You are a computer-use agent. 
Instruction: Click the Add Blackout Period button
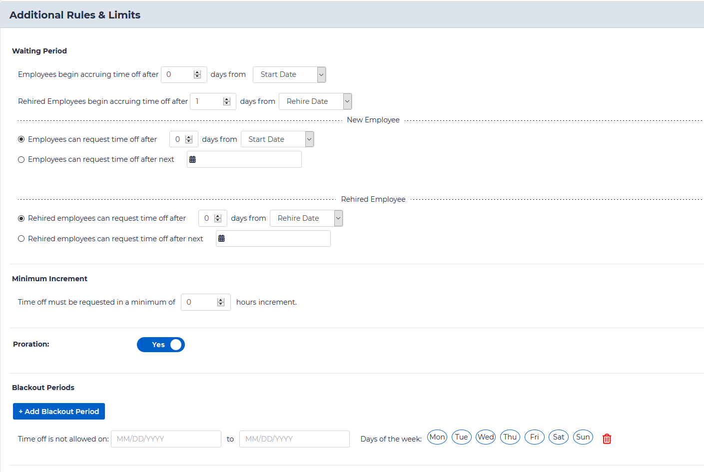59,412
